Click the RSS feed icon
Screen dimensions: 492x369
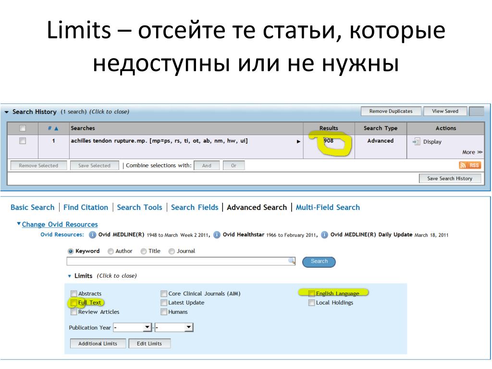[470, 165]
